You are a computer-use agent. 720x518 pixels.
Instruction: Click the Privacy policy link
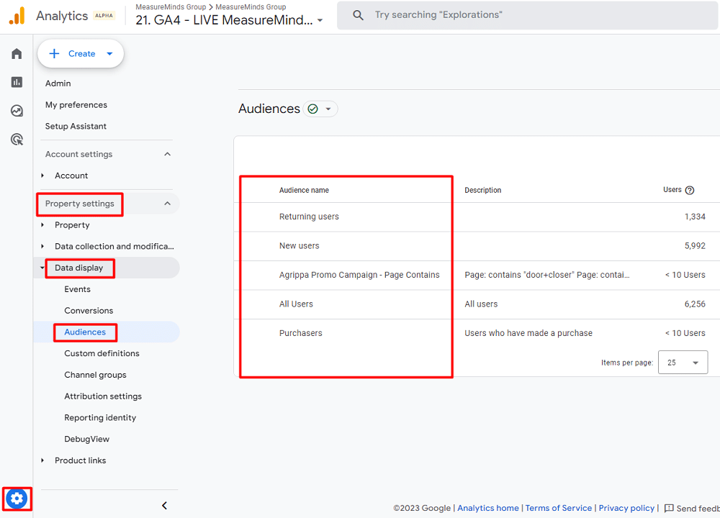626,508
